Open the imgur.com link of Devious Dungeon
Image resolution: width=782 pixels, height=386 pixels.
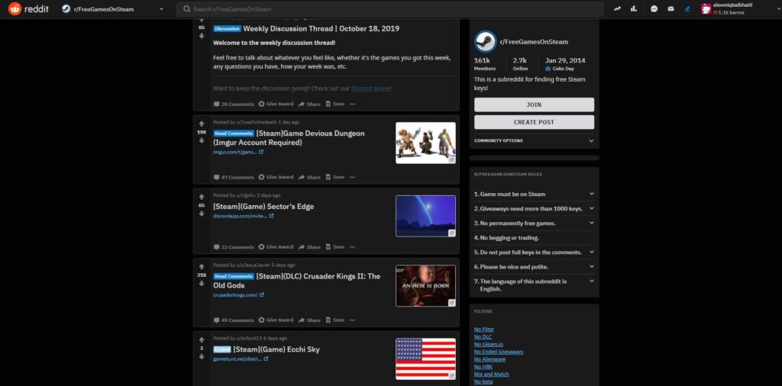pos(238,152)
